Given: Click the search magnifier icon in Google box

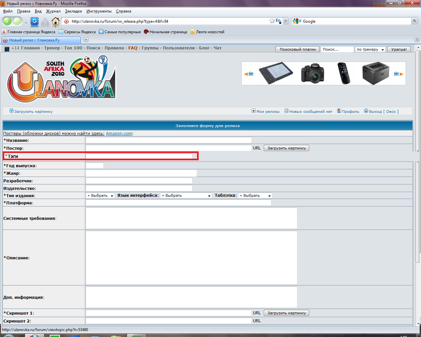Looking at the screenshot, I should (414, 21).
